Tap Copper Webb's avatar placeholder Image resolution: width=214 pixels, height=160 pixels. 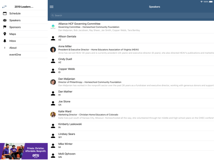(x=53, y=71)
